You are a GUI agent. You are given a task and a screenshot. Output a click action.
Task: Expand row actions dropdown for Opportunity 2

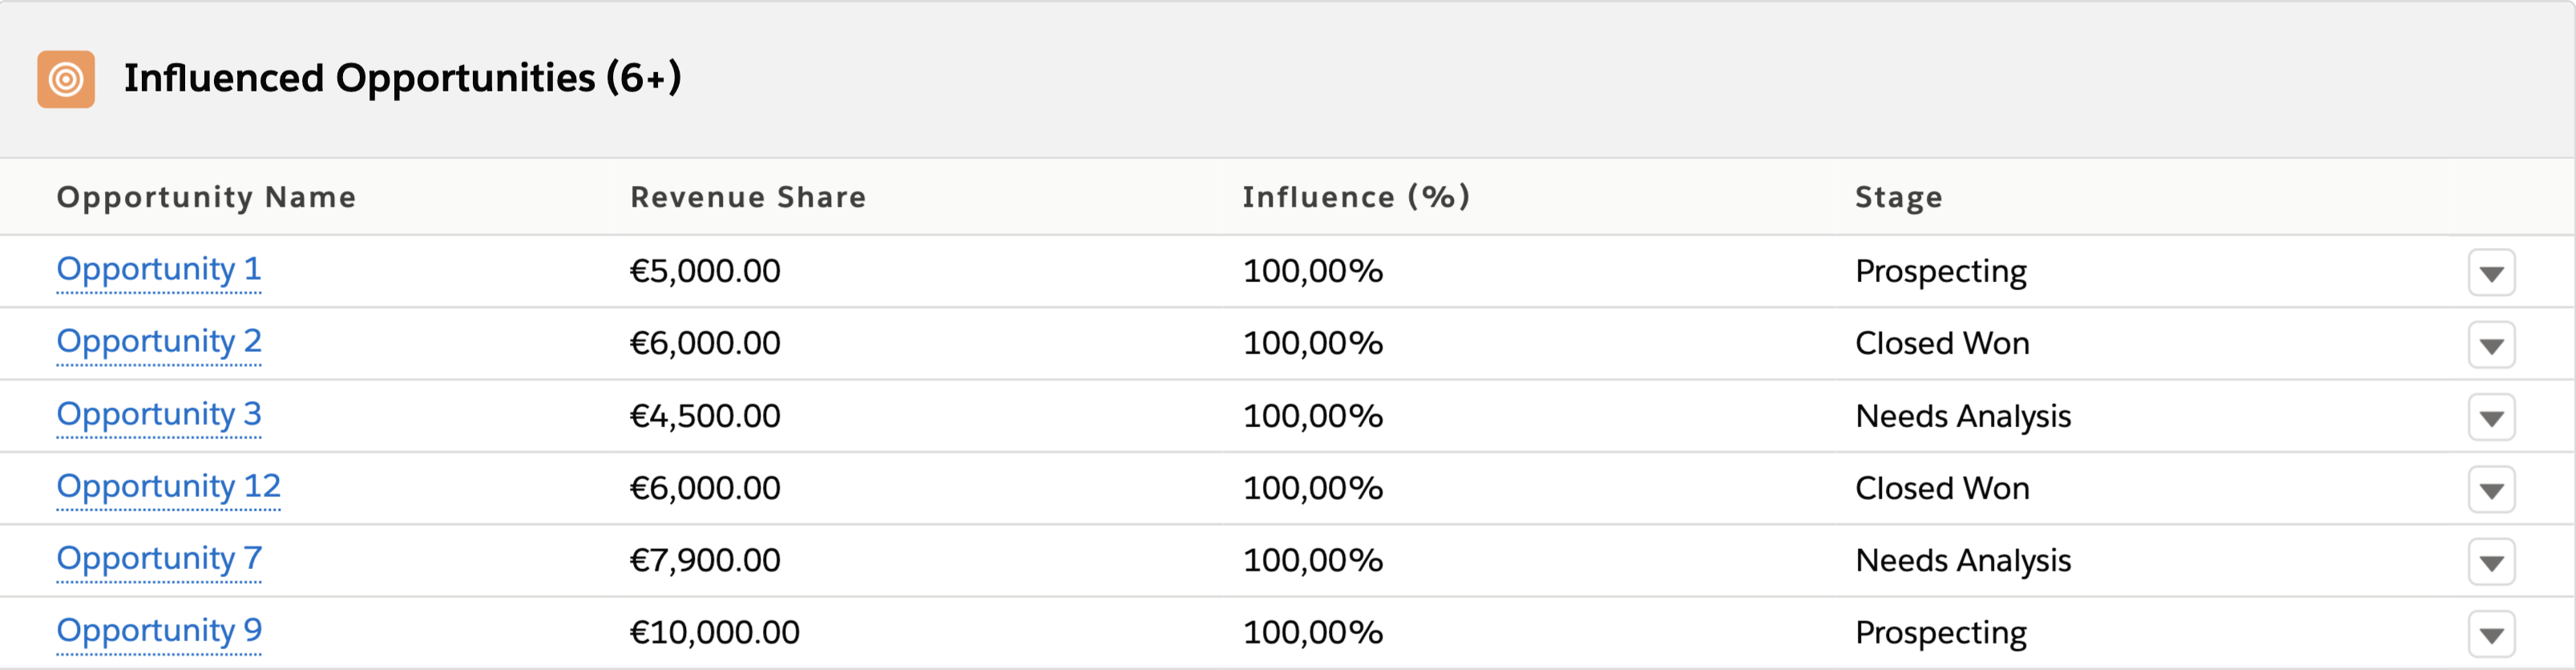[x=2491, y=345]
